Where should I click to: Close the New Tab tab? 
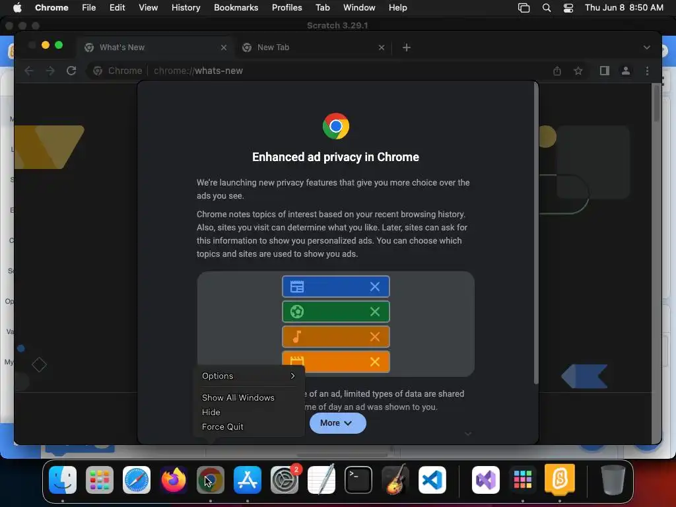click(382, 48)
